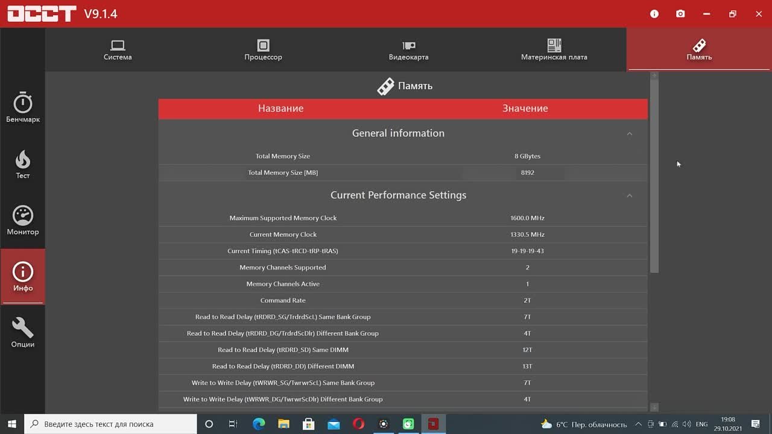Open the Опции wrench settings
The image size is (772, 434).
(x=23, y=333)
